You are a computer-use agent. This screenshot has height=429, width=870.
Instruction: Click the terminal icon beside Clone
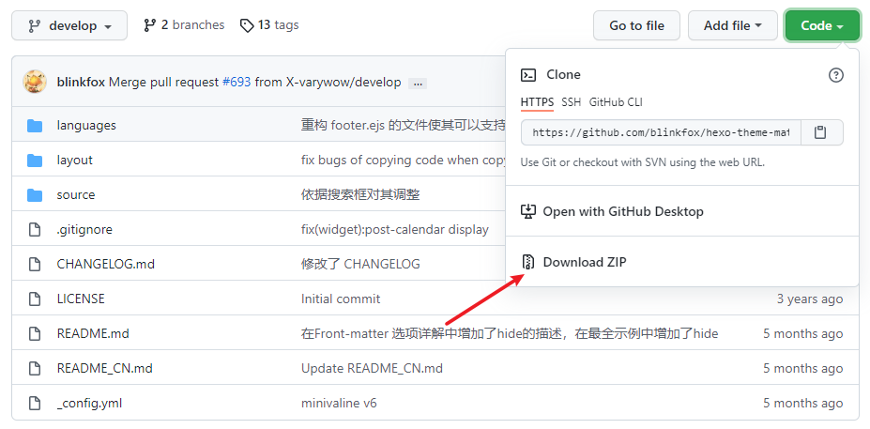(x=528, y=75)
